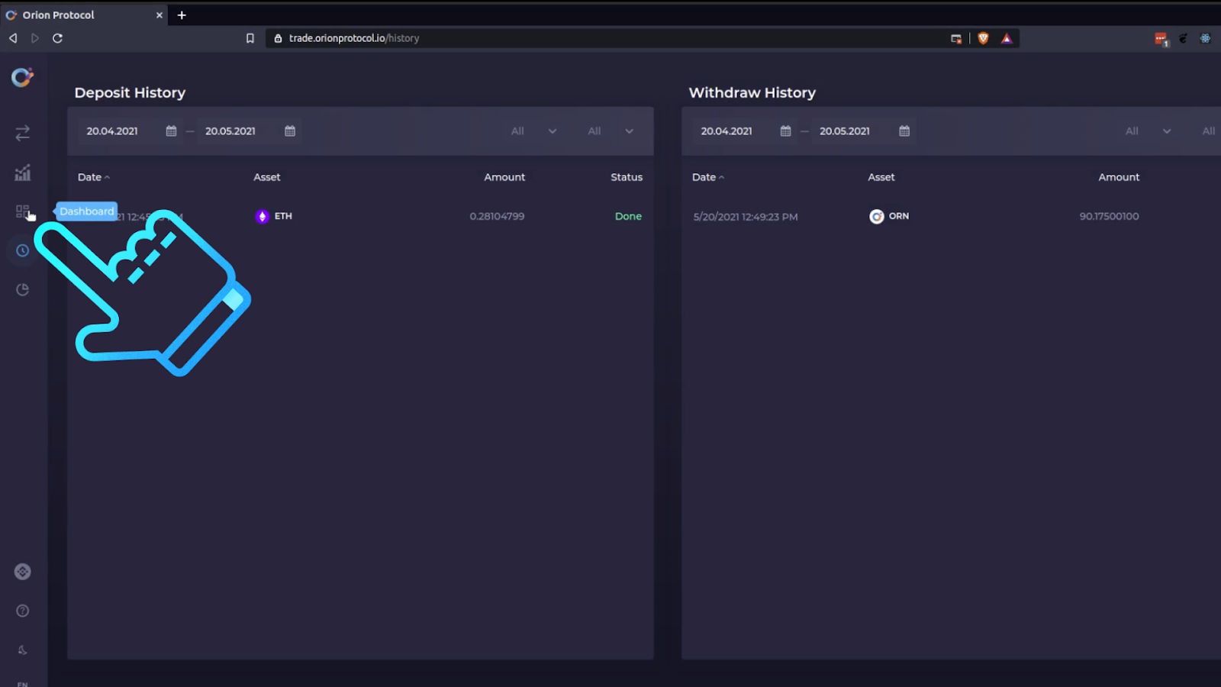Image resolution: width=1221 pixels, height=687 pixels.
Task: Open calendar for Withdraw start date 20.04.2021
Action: click(x=785, y=131)
